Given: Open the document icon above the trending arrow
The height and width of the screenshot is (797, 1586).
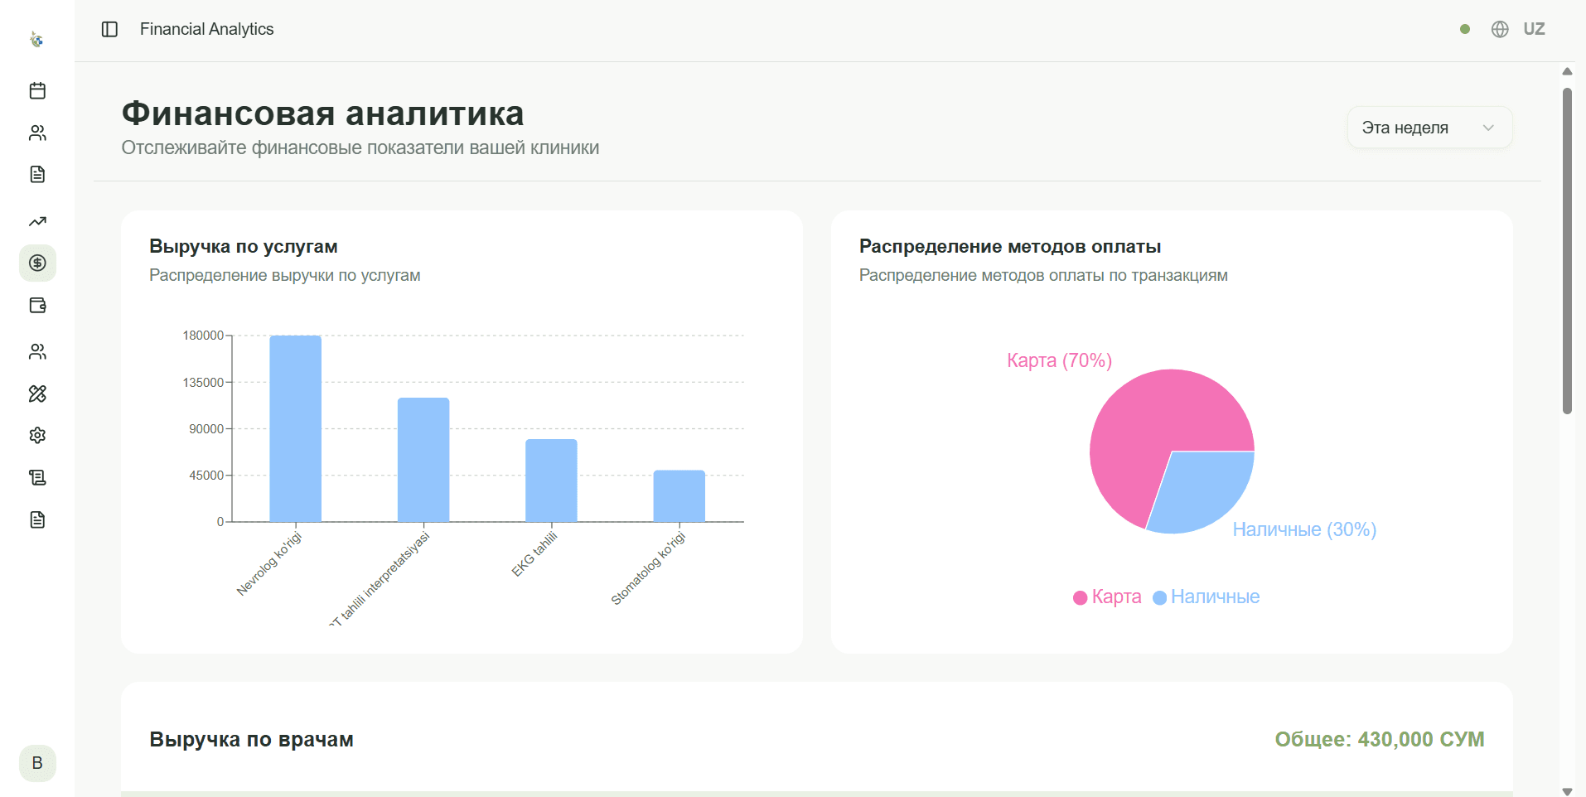Looking at the screenshot, I should coord(37,174).
